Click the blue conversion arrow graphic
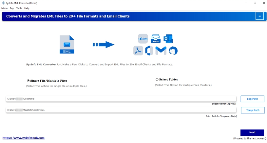 coord(104,45)
